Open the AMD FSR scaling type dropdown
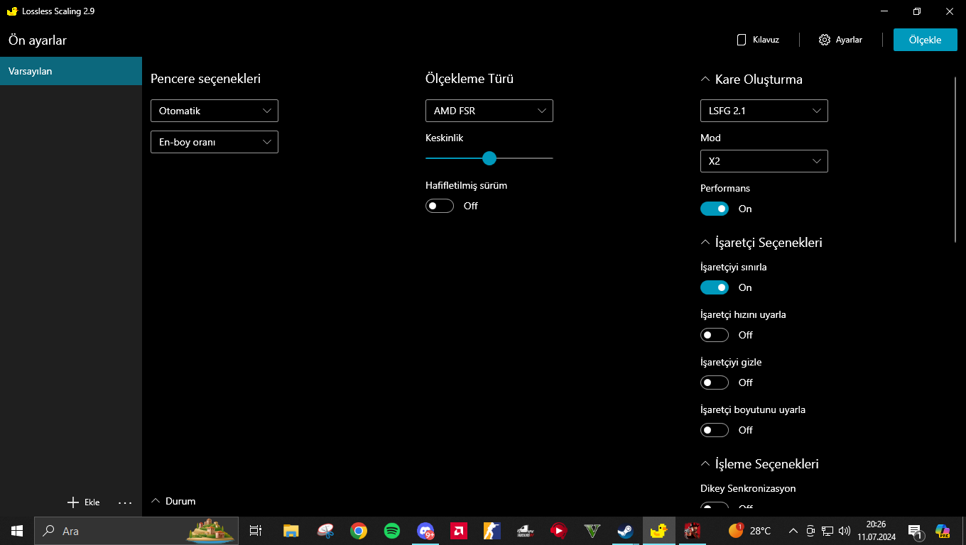Image resolution: width=966 pixels, height=545 pixels. 489,111
